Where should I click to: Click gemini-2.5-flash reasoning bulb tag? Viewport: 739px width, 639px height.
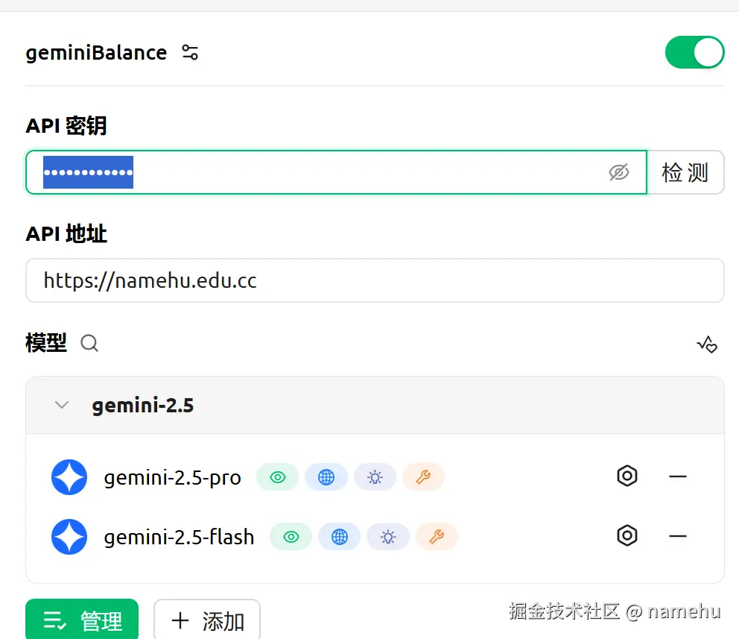(x=388, y=537)
